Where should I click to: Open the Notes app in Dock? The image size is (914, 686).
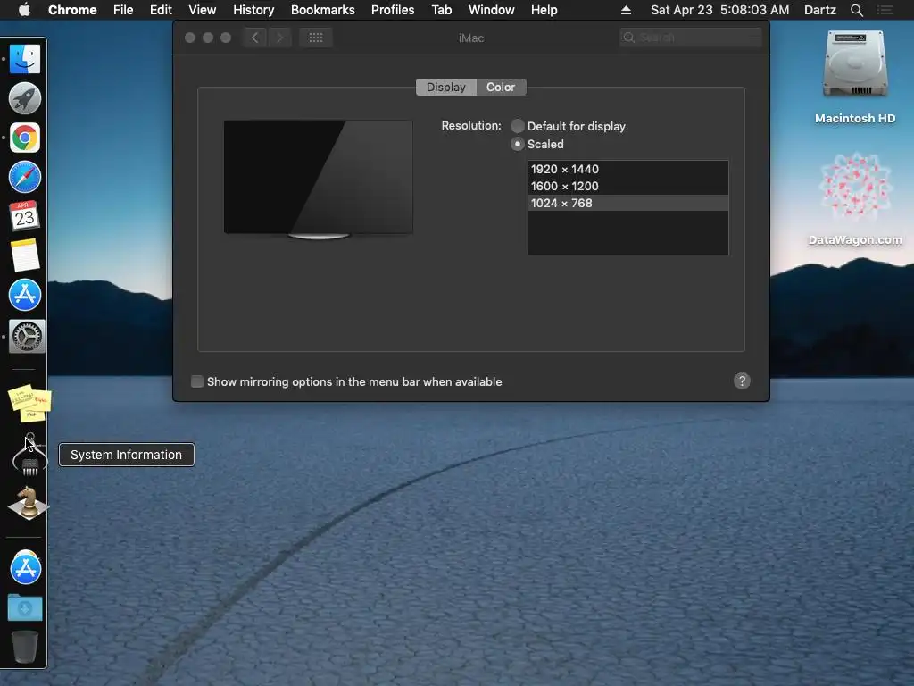pyautogui.click(x=25, y=255)
